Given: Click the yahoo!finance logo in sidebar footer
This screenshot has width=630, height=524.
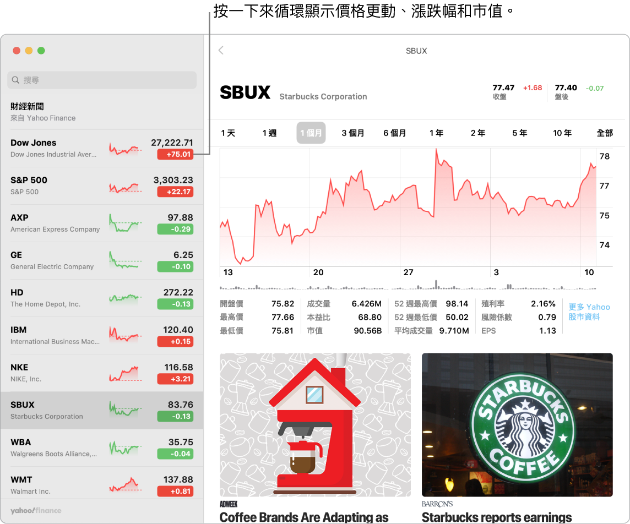Looking at the screenshot, I should point(36,510).
